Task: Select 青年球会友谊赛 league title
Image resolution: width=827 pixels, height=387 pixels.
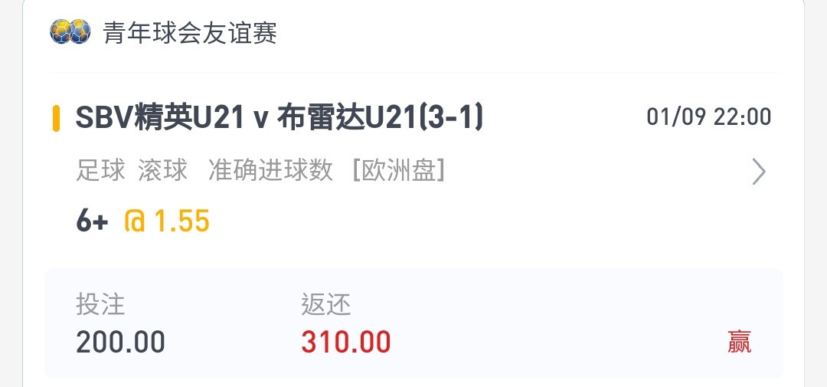Action: click(190, 33)
